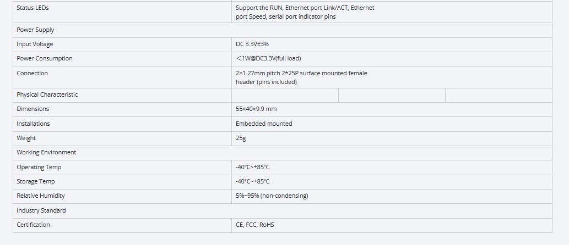Click the Embedded mounted value
569x245 pixels.
(x=264, y=124)
